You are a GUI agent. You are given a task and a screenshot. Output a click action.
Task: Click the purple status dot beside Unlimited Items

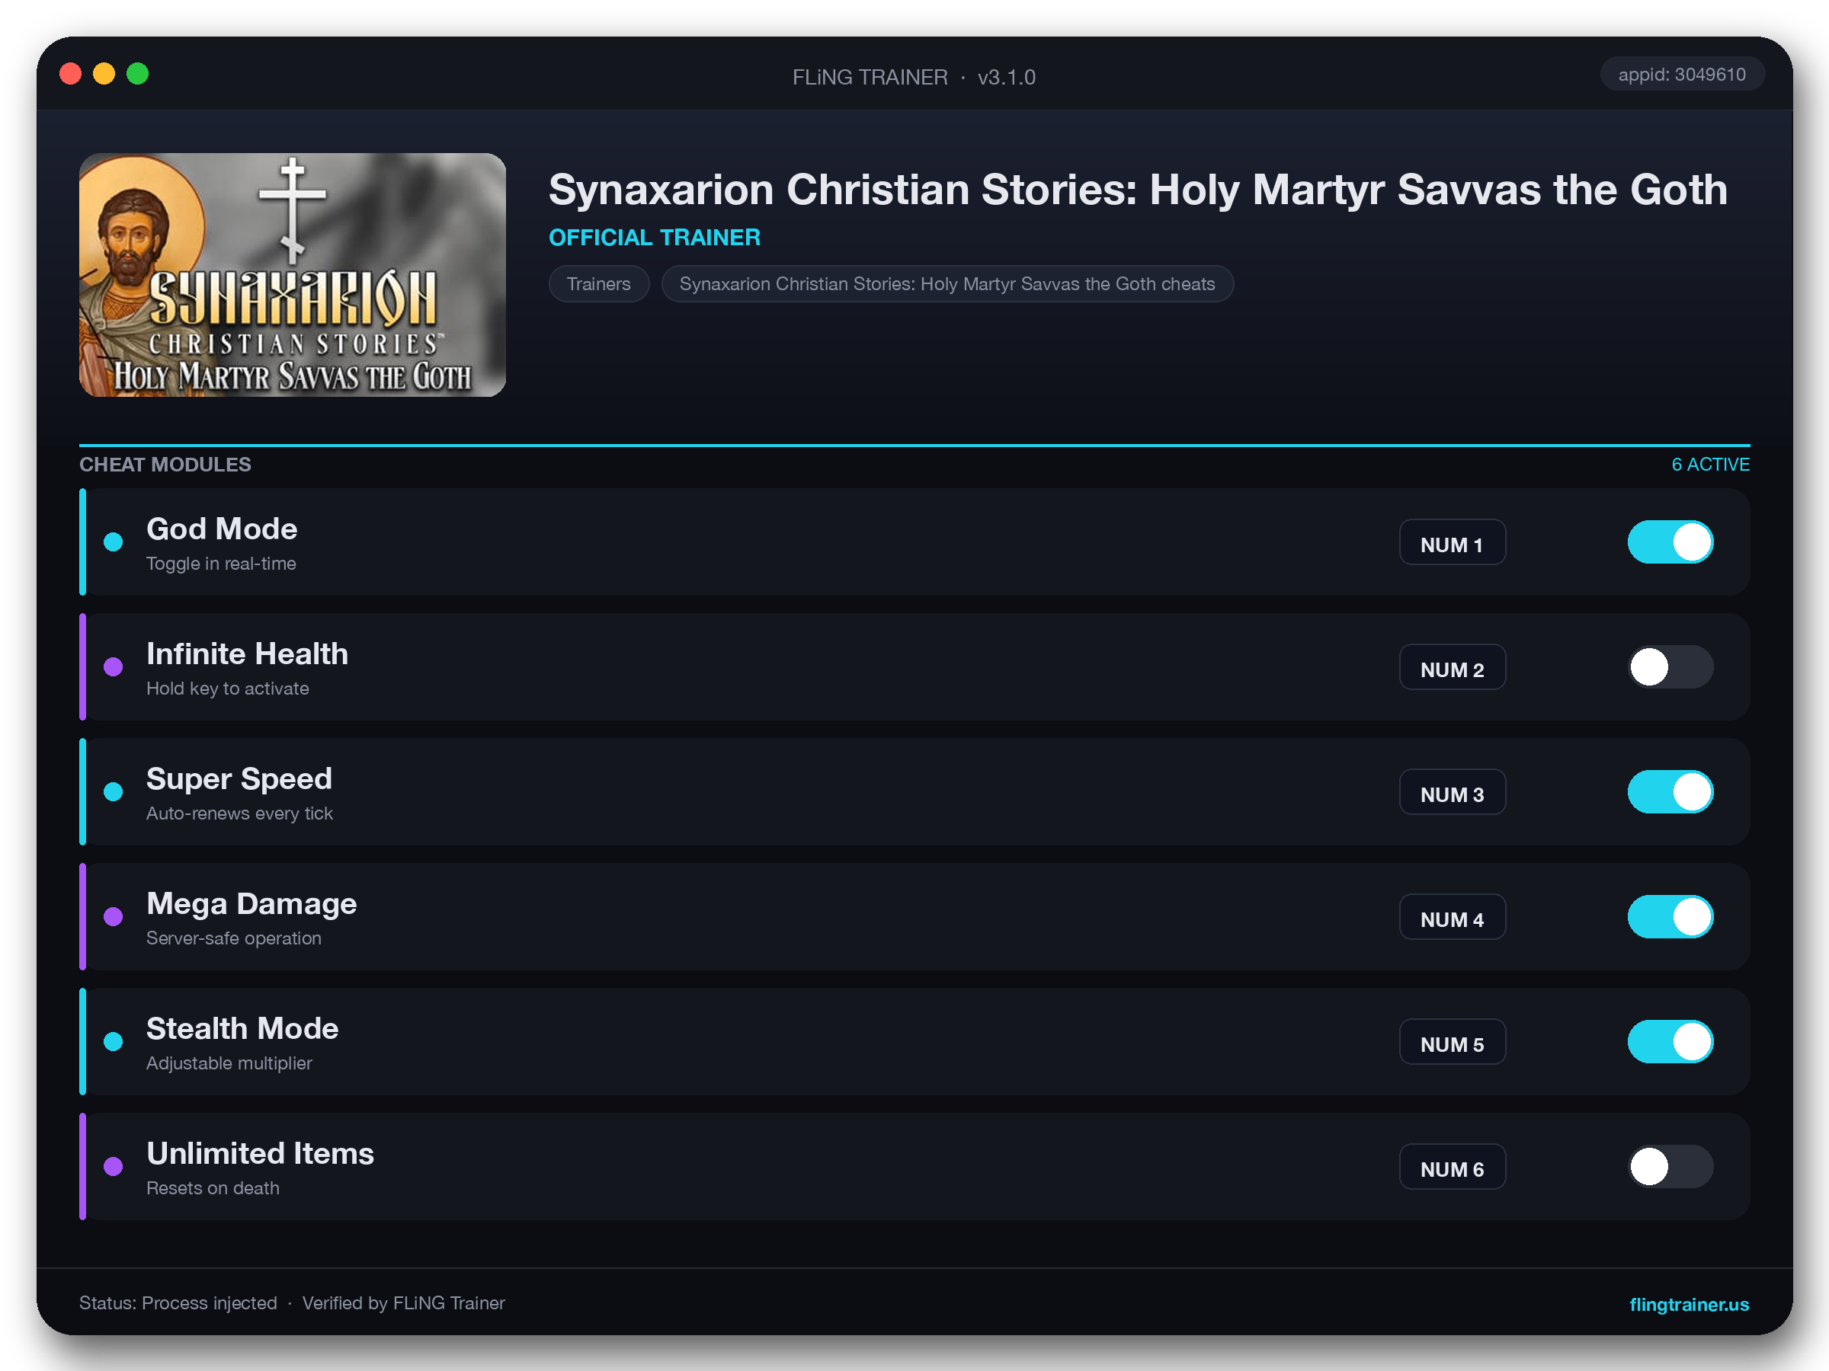pyautogui.click(x=114, y=1166)
